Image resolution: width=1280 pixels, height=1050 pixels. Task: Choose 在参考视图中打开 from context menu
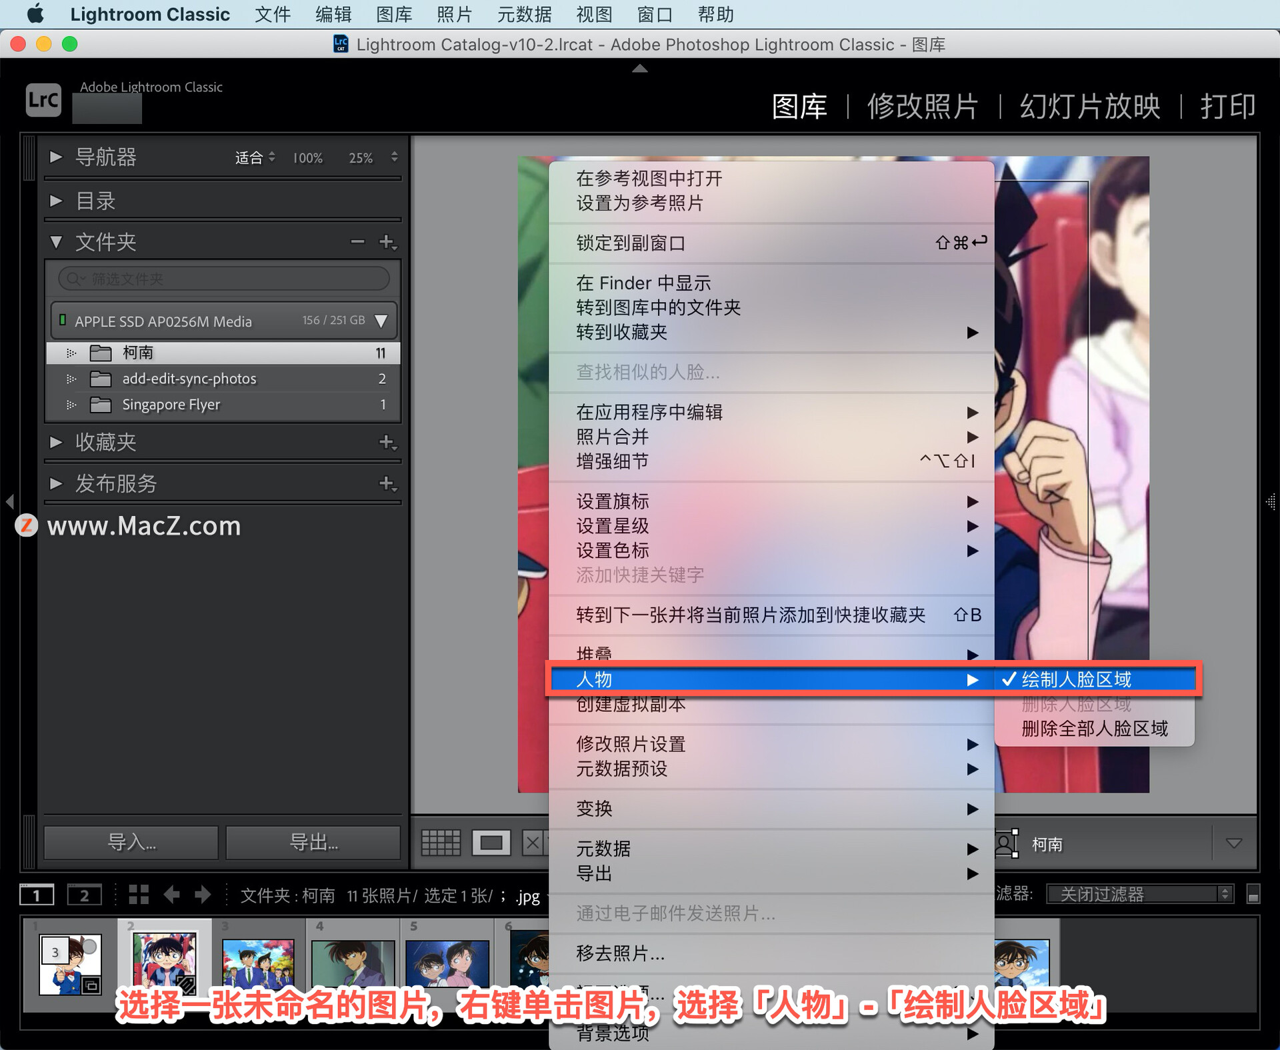771,178
